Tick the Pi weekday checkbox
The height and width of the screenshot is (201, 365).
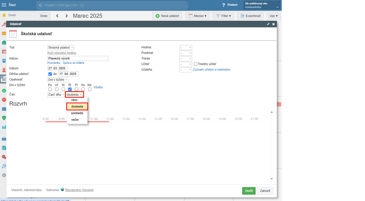coord(76,89)
